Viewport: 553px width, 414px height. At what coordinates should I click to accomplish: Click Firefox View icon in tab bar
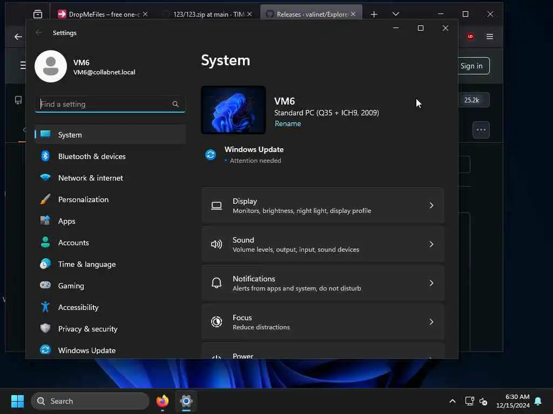(38, 14)
